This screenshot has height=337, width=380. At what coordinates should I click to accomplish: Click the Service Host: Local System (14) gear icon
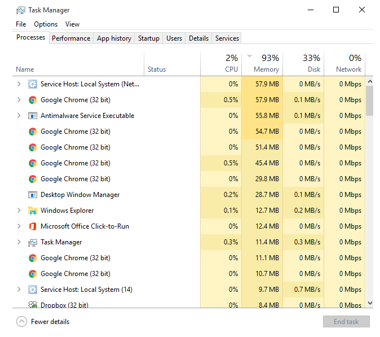point(33,290)
